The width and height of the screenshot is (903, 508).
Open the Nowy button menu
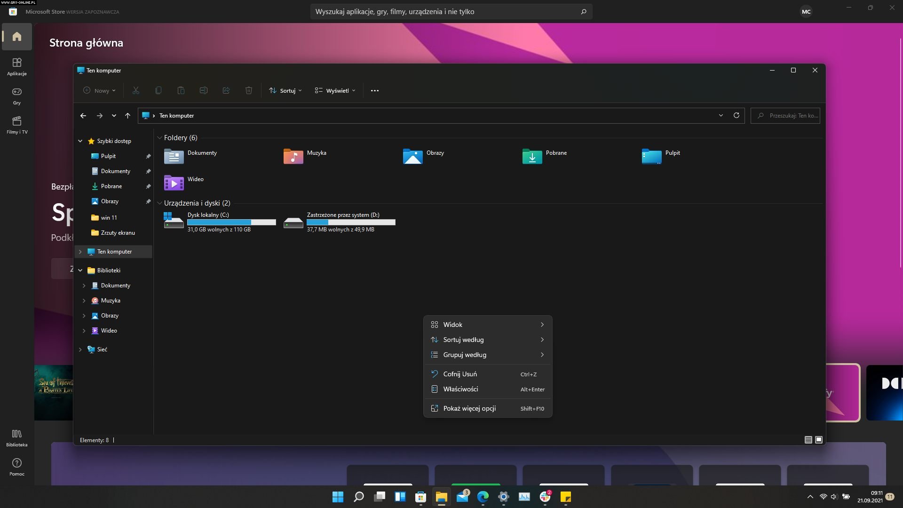click(99, 90)
